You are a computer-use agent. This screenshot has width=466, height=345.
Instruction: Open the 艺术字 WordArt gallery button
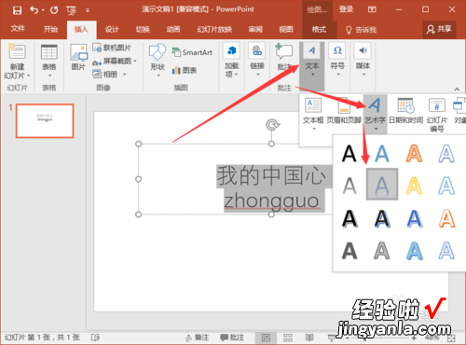[x=376, y=114]
